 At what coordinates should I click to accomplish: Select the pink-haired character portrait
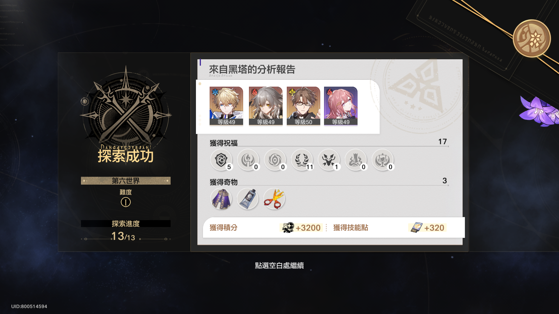[x=341, y=106]
